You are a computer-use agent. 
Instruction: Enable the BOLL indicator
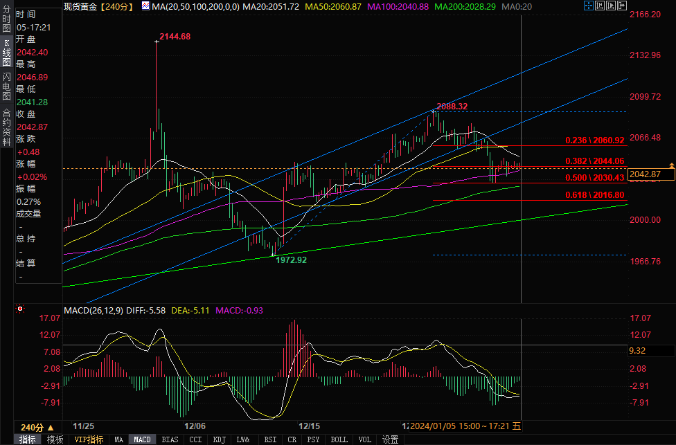click(x=339, y=439)
